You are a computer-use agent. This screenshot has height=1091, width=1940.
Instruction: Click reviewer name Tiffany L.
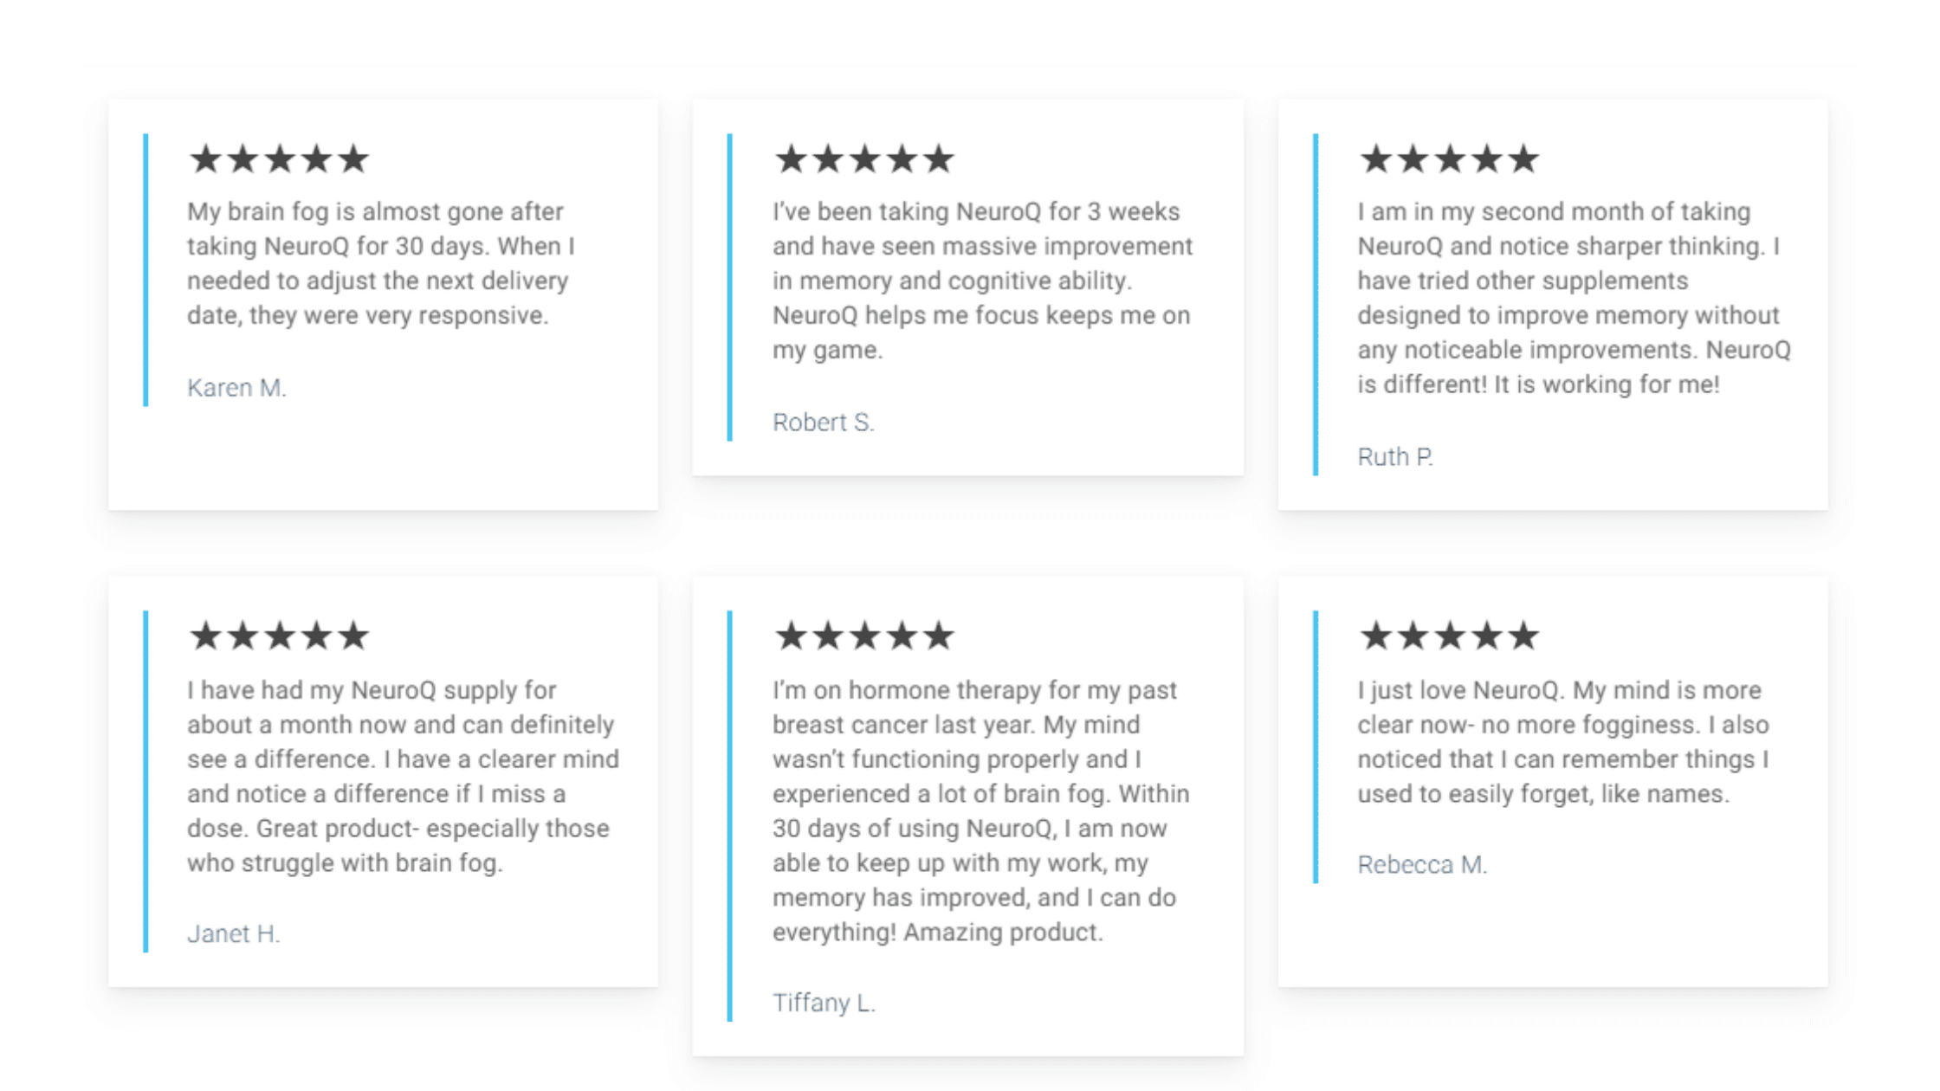coord(824,1004)
